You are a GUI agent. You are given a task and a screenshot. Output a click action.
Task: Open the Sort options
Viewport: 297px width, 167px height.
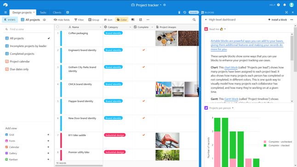(x=108, y=20)
